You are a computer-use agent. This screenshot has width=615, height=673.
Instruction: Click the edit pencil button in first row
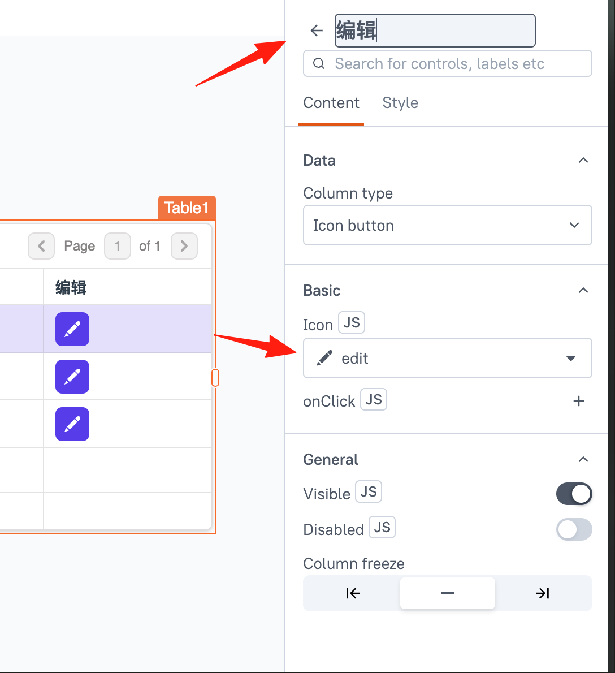click(x=72, y=329)
